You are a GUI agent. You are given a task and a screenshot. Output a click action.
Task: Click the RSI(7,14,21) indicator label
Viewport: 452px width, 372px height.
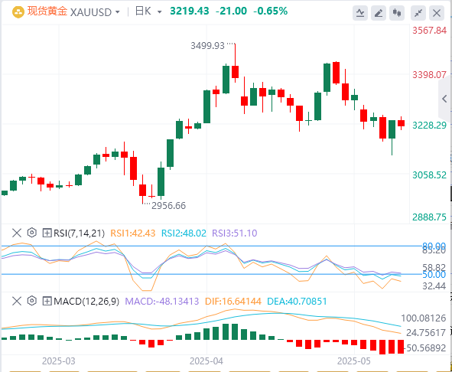80,233
